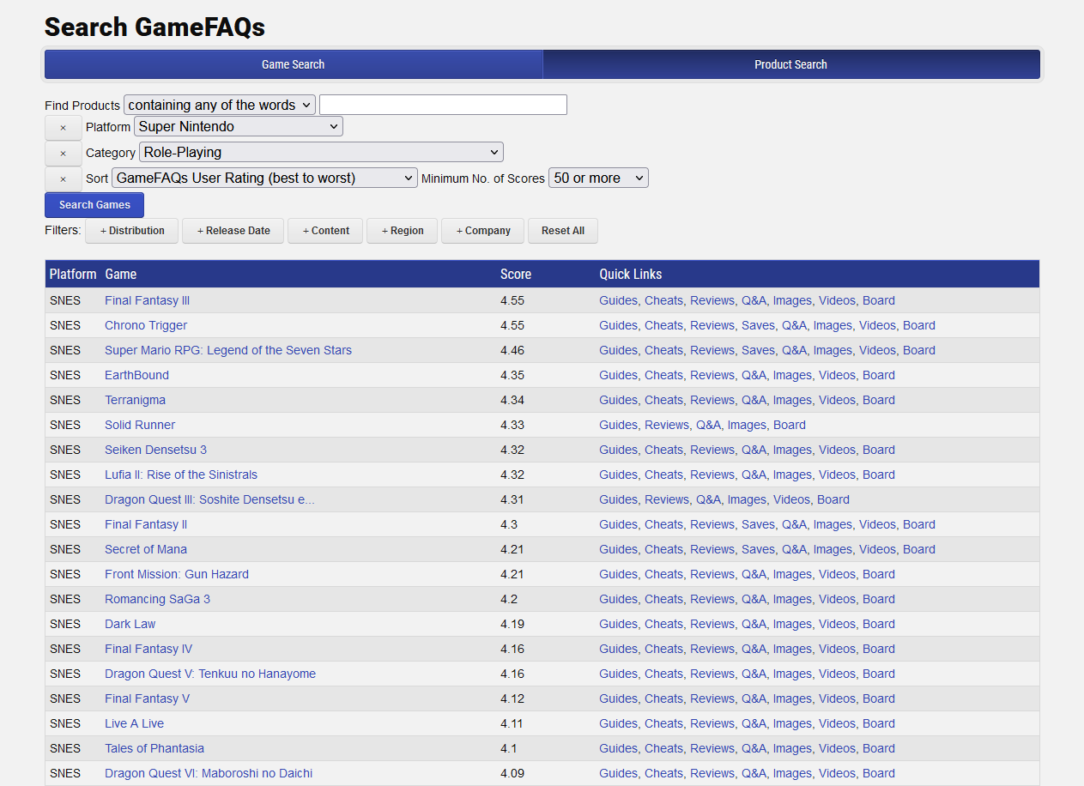
Task: Open Dragon Quest V: Tenkuu no Hanayome
Action: pyautogui.click(x=210, y=674)
